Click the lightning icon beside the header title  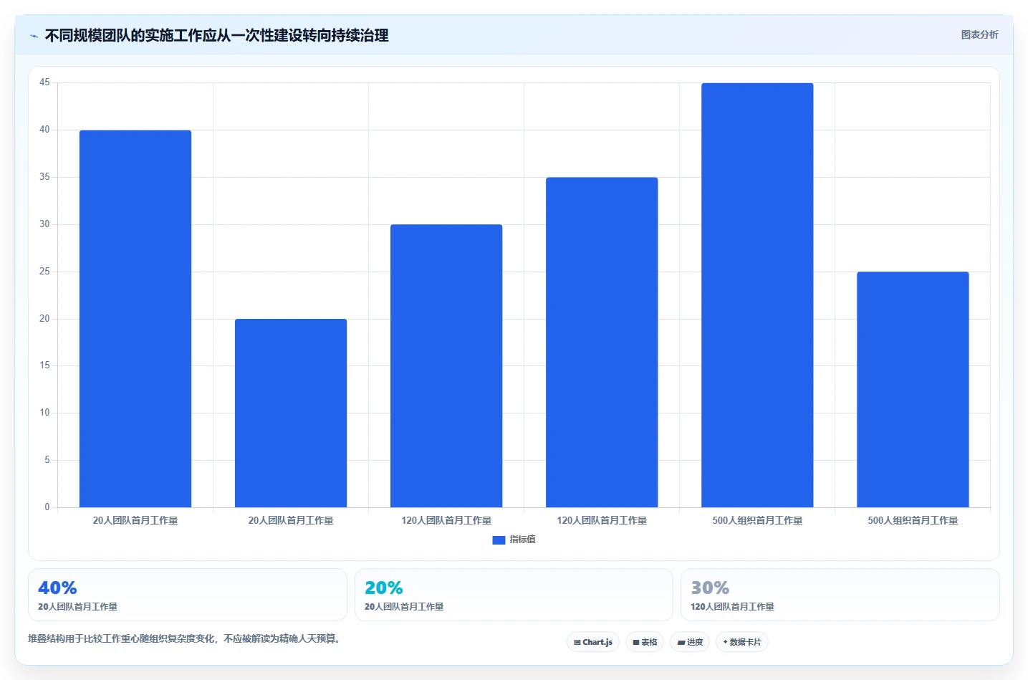click(x=34, y=36)
